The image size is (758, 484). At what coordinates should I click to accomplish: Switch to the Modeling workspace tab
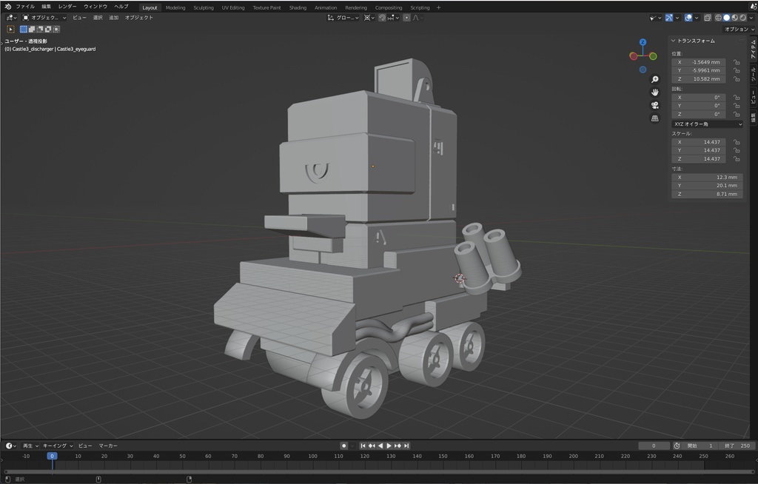tap(175, 7)
